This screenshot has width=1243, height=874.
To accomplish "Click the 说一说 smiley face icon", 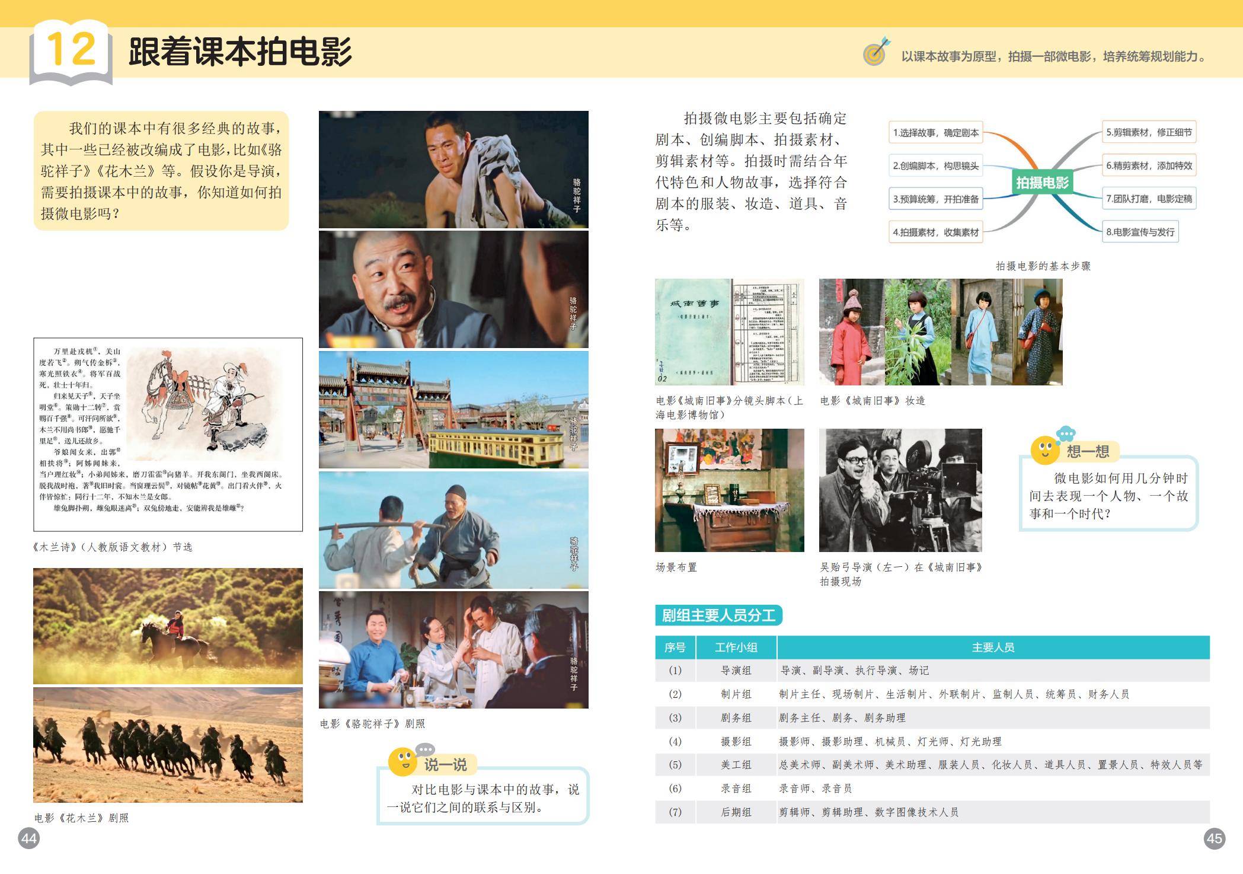I will point(404,761).
